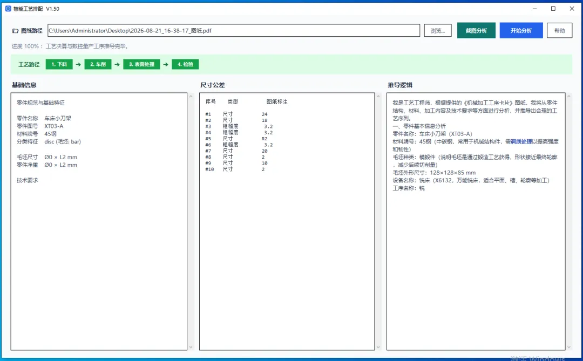Click the 毛坯尺寸 row
This screenshot has width=583, height=361.
47,157
